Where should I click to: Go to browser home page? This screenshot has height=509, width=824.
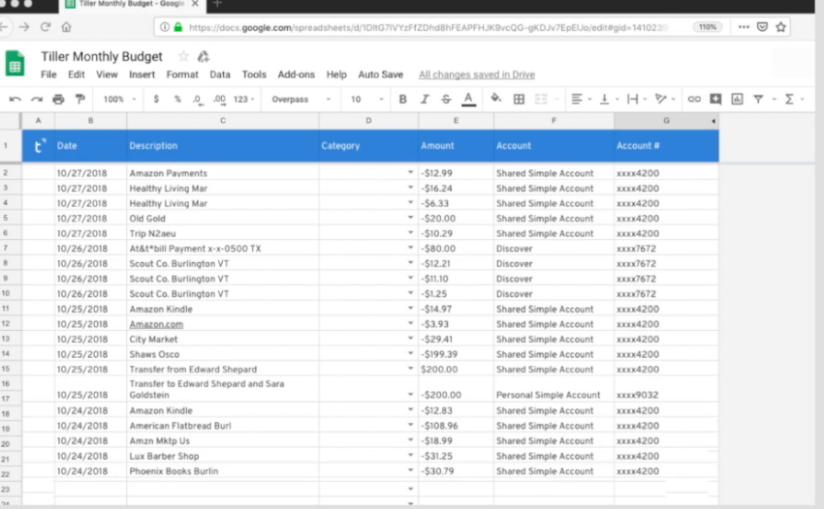66,27
